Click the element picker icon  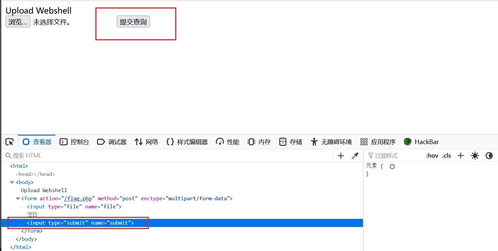click(9, 142)
